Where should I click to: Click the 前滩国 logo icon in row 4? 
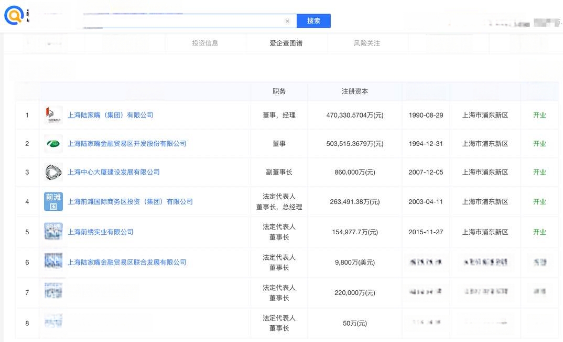point(53,202)
